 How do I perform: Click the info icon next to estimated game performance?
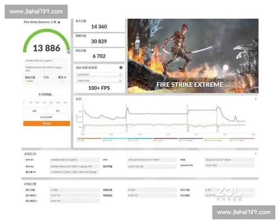coord(121,67)
